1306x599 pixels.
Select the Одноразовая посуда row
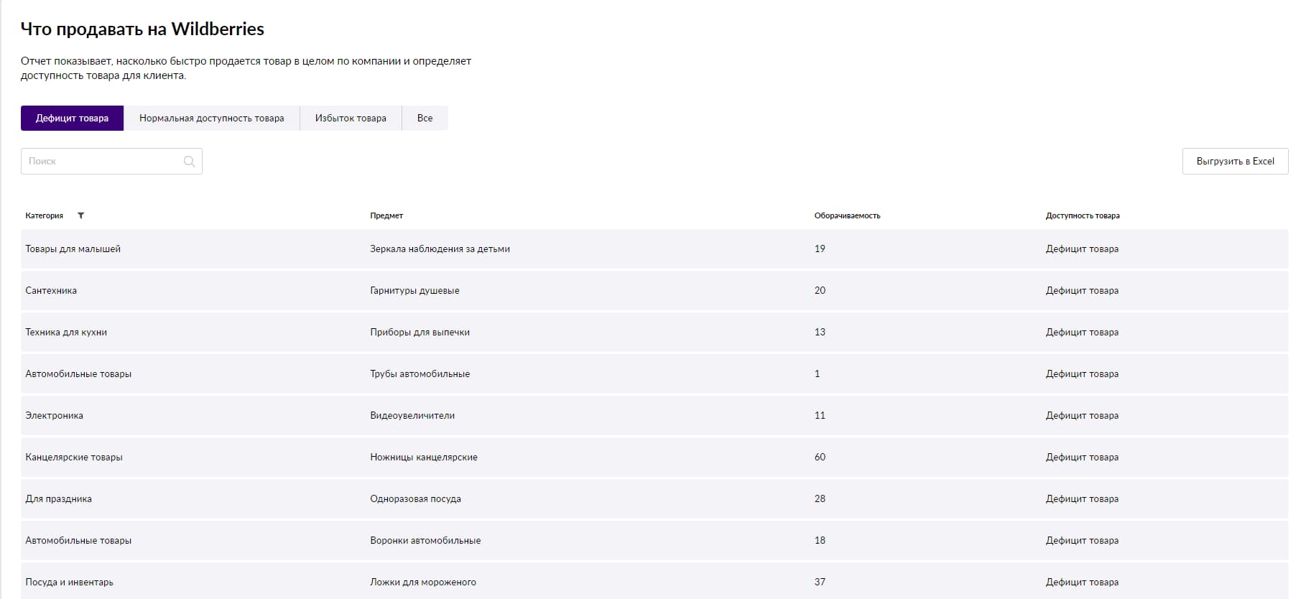tap(654, 499)
